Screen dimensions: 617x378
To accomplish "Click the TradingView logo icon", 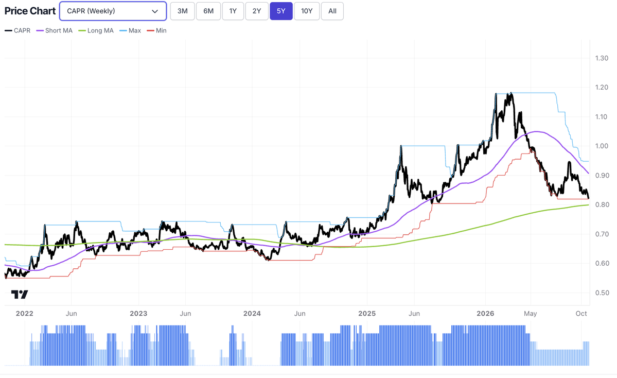I will pos(19,294).
